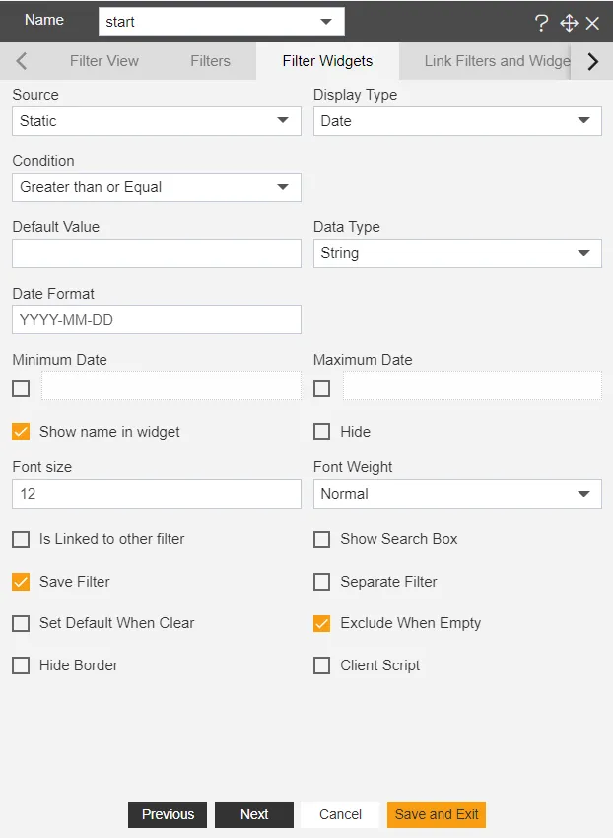
Task: Tick the Hide checkbox
Action: [x=321, y=431]
